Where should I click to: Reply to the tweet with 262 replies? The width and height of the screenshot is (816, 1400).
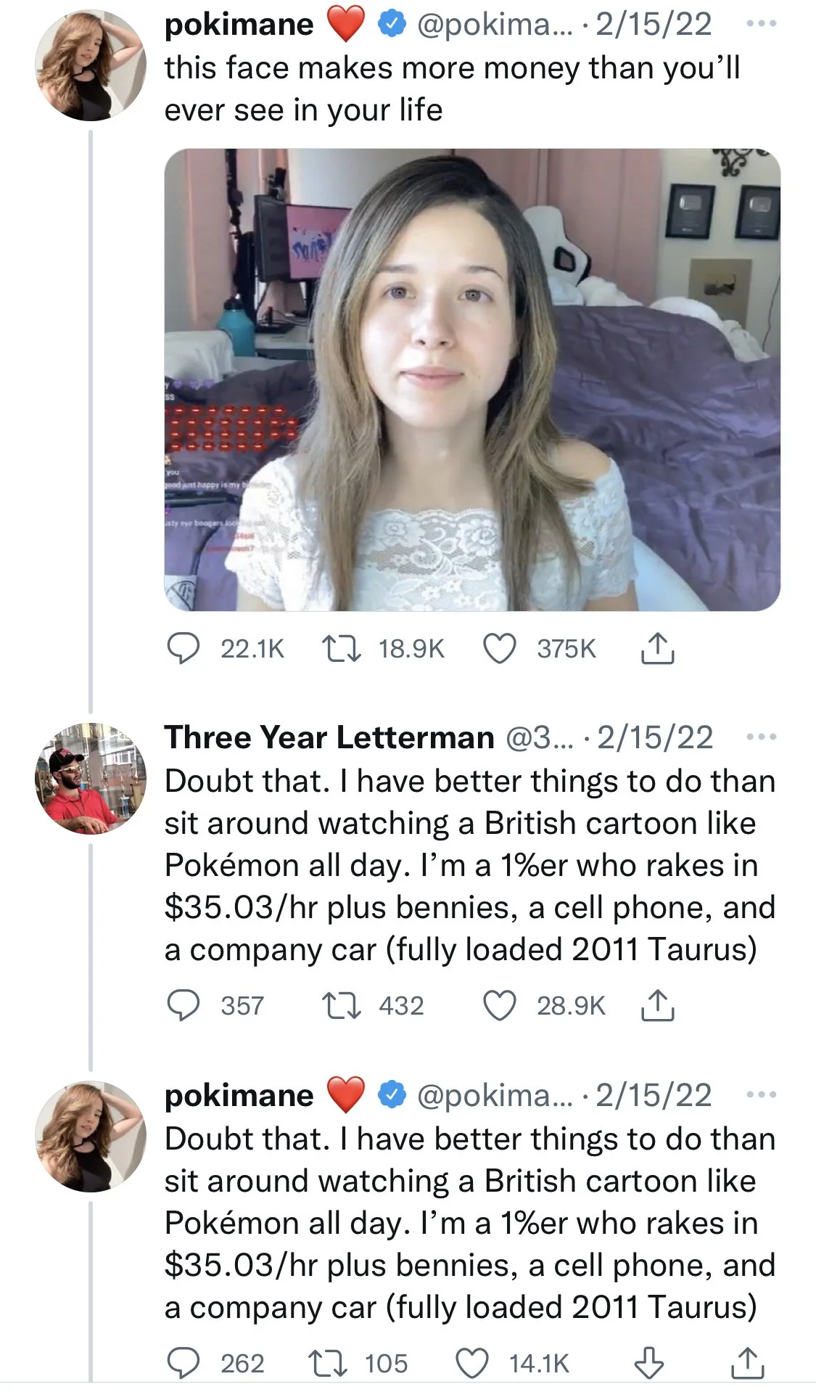pos(184,1363)
